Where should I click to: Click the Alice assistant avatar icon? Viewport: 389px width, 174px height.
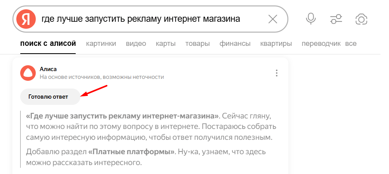[x=28, y=73]
